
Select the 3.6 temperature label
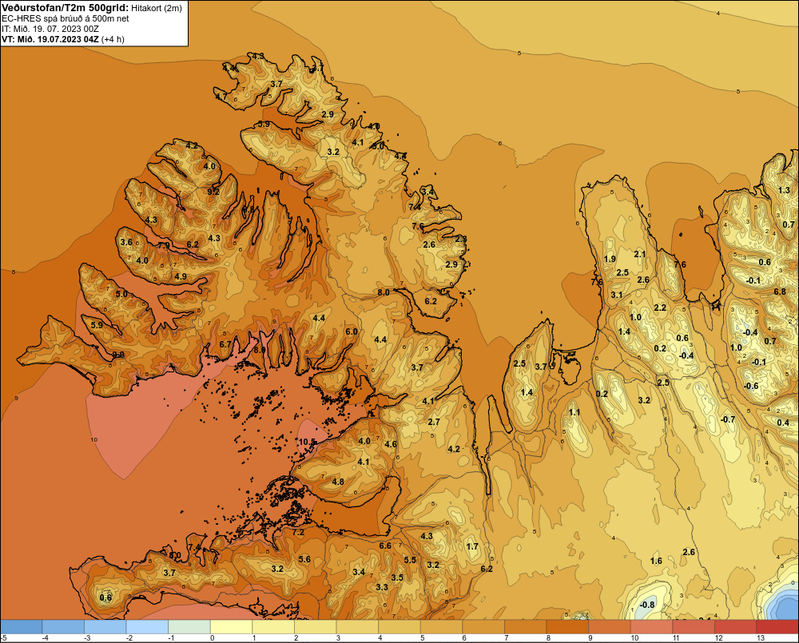(x=126, y=242)
